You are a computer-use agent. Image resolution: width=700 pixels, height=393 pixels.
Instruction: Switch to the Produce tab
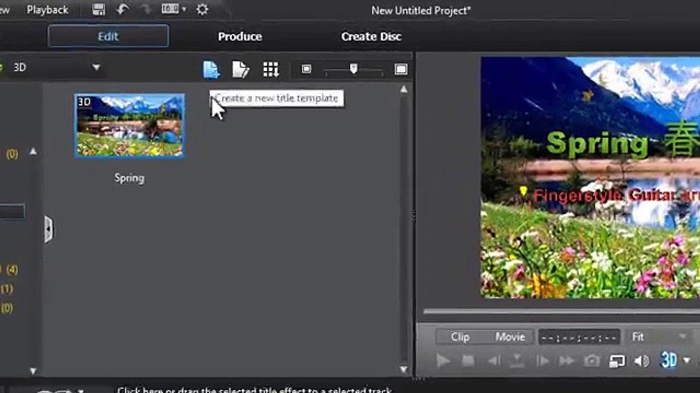pyautogui.click(x=240, y=36)
